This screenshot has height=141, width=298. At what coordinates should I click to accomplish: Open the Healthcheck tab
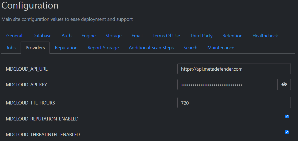click(265, 35)
